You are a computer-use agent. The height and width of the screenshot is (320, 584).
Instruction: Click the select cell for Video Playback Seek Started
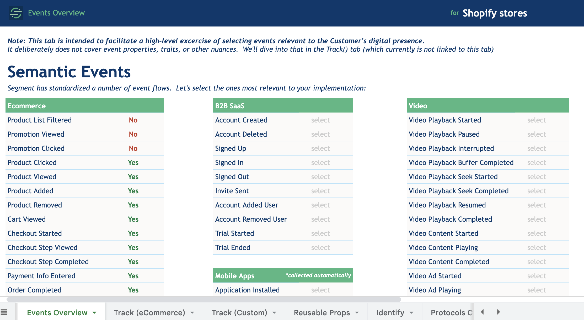point(537,177)
